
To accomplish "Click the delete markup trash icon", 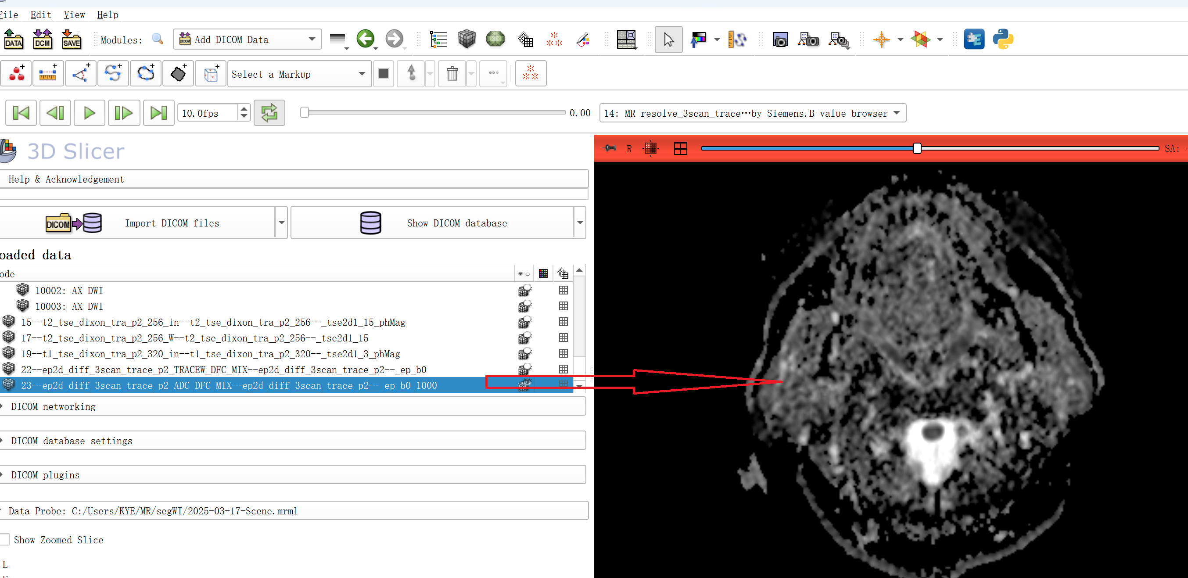I will coord(452,74).
